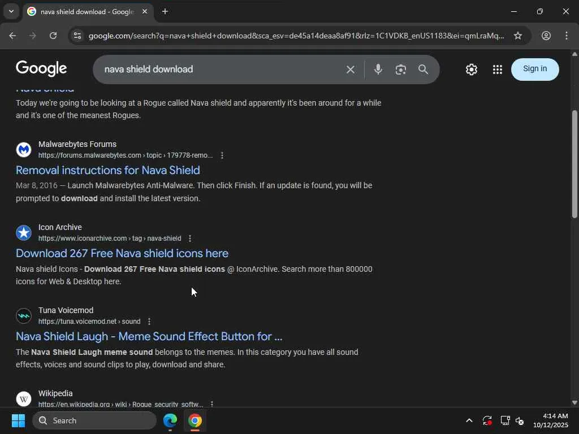Submit search with the magnifier icon
This screenshot has width=579, height=434.
click(x=423, y=70)
